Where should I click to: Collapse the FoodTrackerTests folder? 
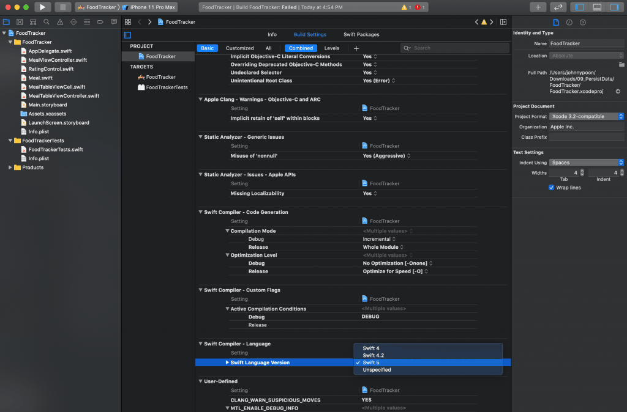[x=10, y=141]
